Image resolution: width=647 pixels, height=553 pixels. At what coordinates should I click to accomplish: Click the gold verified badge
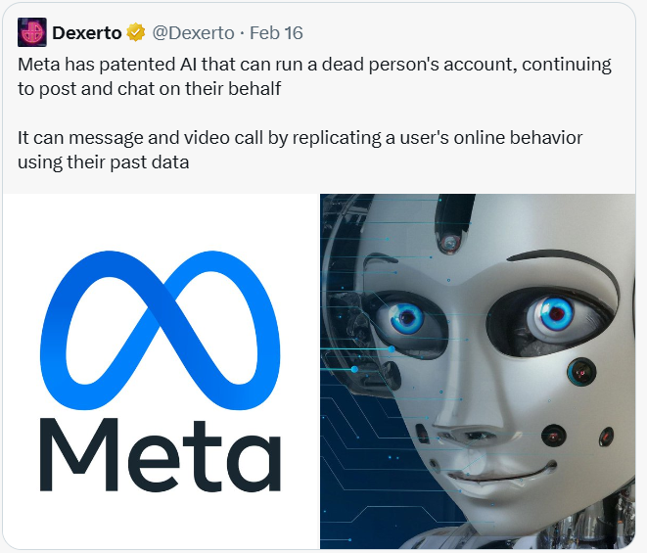[x=134, y=33]
